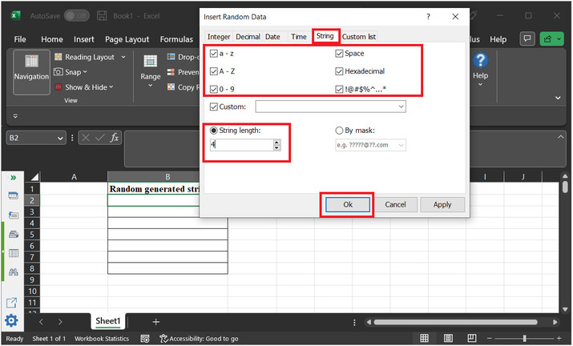Click the Prevent typing icon
The height and width of the screenshot is (346, 573).
click(171, 72)
